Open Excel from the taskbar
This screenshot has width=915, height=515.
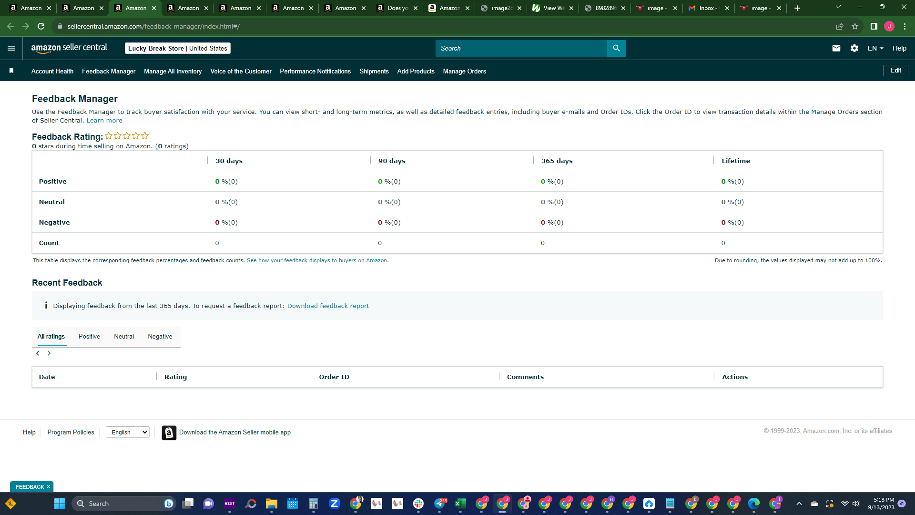tap(460, 504)
